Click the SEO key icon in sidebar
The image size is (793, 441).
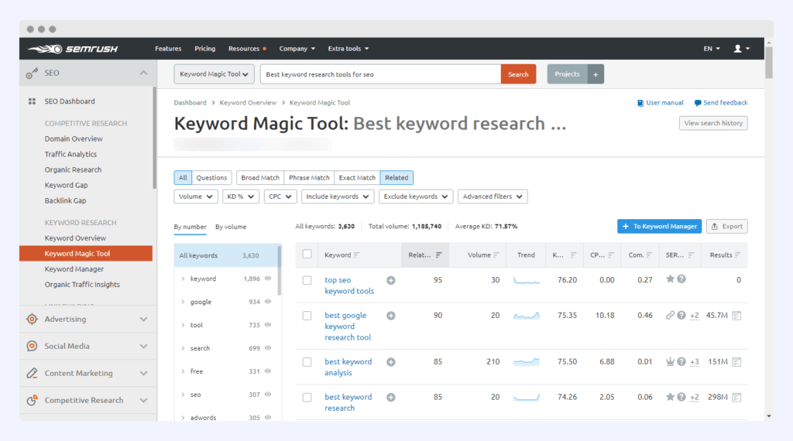point(32,73)
